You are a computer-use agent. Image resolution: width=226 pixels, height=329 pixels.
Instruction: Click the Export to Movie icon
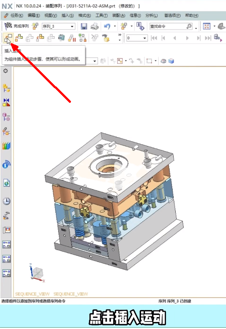point(218,38)
